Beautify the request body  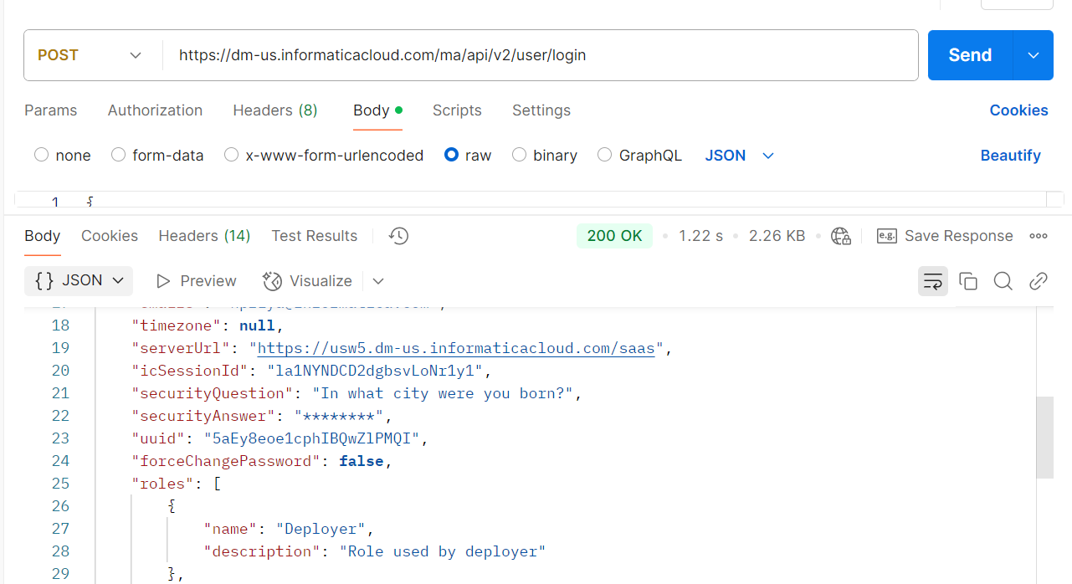[x=1010, y=156]
